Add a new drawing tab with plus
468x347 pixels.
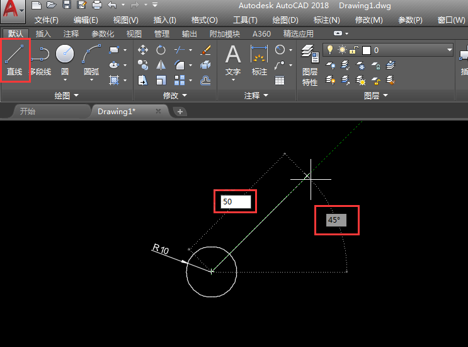(x=180, y=112)
